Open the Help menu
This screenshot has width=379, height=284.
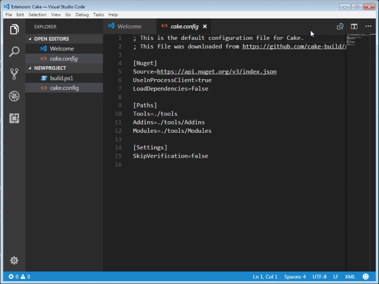coord(113,14)
